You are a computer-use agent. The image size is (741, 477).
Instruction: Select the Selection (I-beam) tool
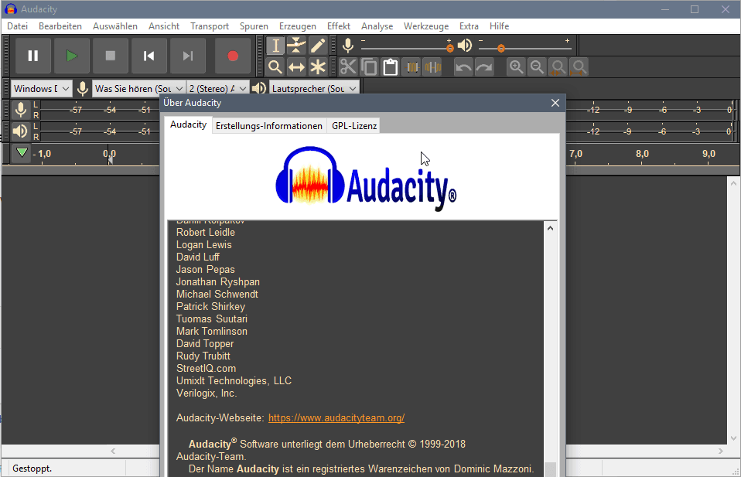(275, 46)
